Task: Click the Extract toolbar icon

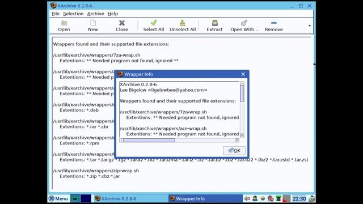Action: (x=214, y=25)
